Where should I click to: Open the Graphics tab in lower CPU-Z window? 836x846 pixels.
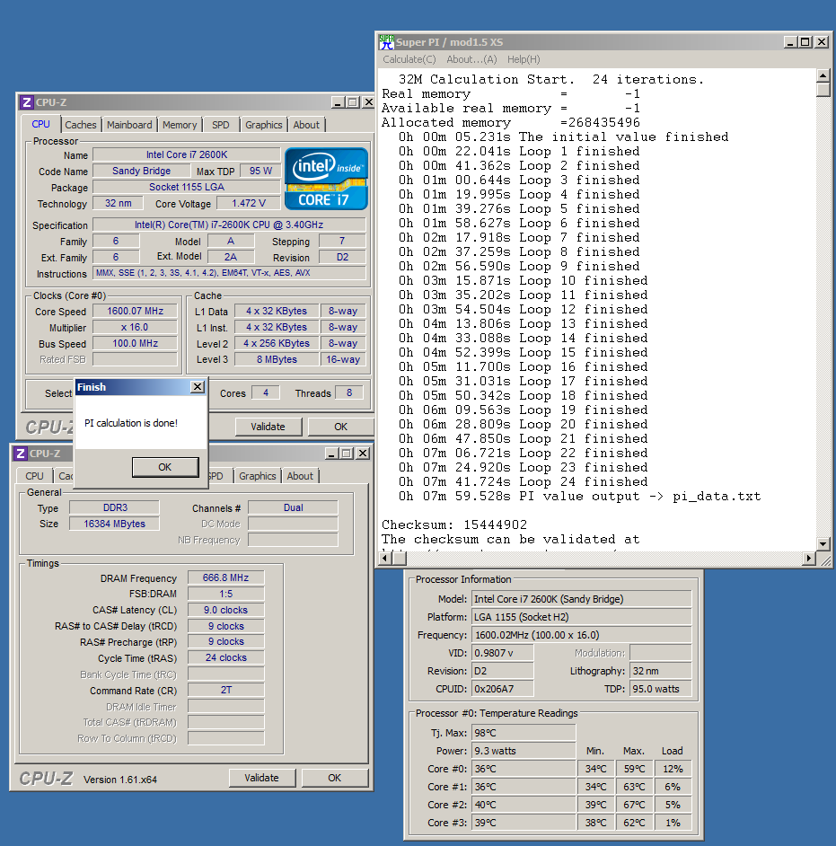point(258,476)
